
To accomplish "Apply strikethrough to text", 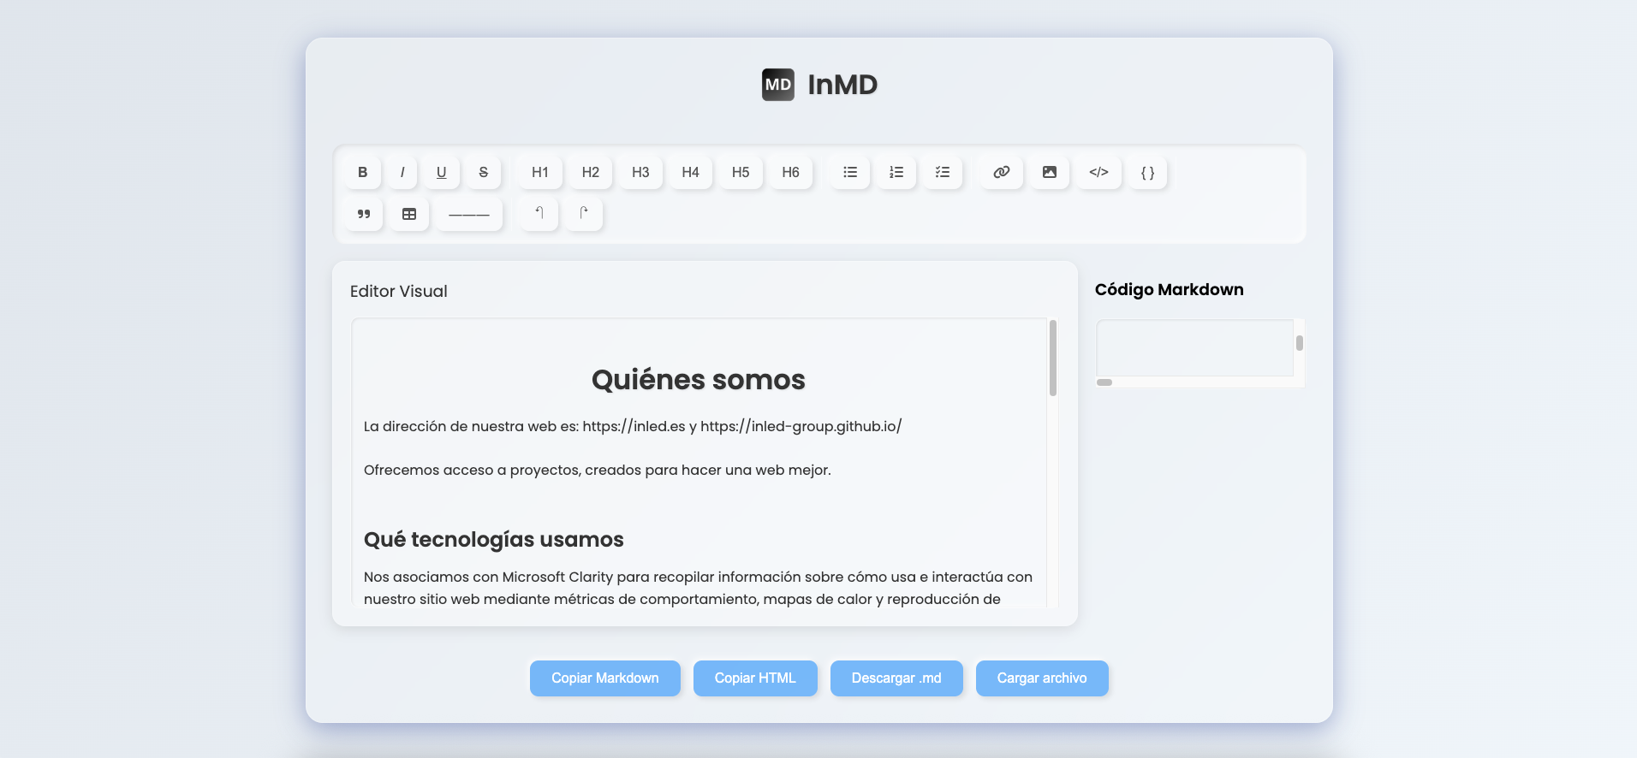I will point(483,172).
